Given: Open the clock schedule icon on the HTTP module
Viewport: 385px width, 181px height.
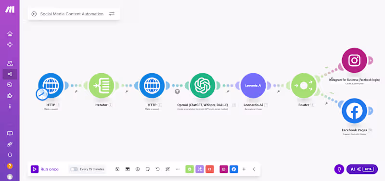Looking at the screenshot, I should coord(42,94).
